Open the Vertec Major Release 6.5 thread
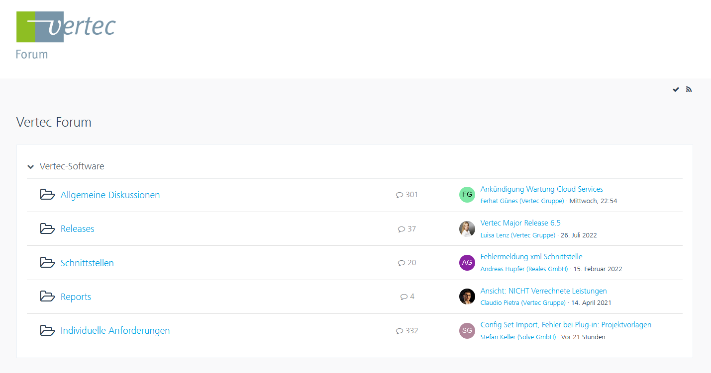 coord(520,223)
